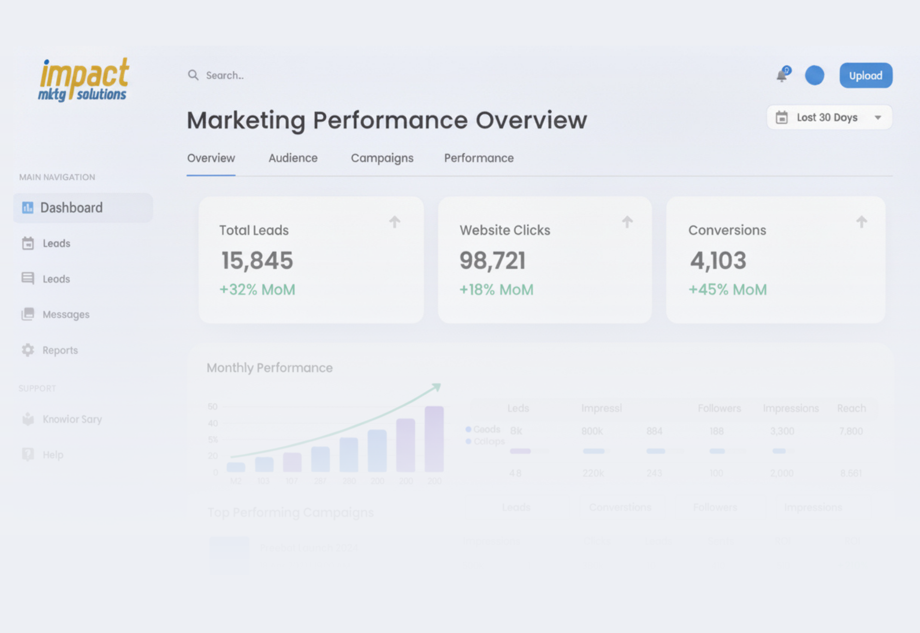Click the tallest bar in Monthly Performance chart
The height and width of the screenshot is (633, 920).
pyautogui.click(x=434, y=439)
